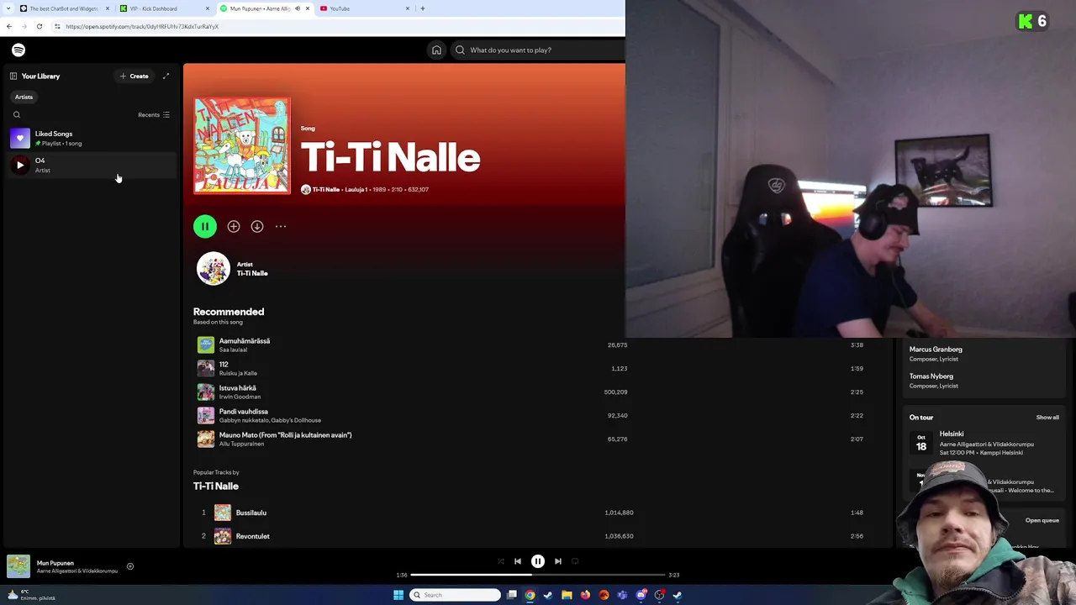Screen dimensions: 1076x605
Task: Click the open.spotify.com address bar
Action: pyautogui.click(x=142, y=26)
